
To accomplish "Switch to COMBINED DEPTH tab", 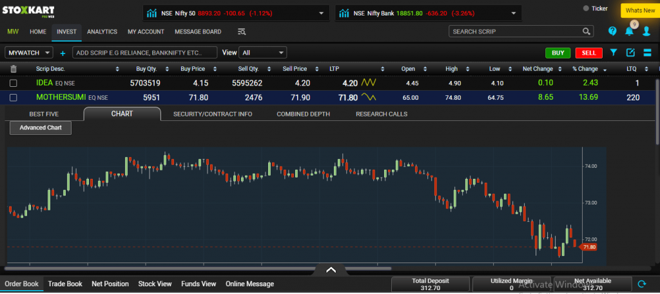I will point(303,114).
